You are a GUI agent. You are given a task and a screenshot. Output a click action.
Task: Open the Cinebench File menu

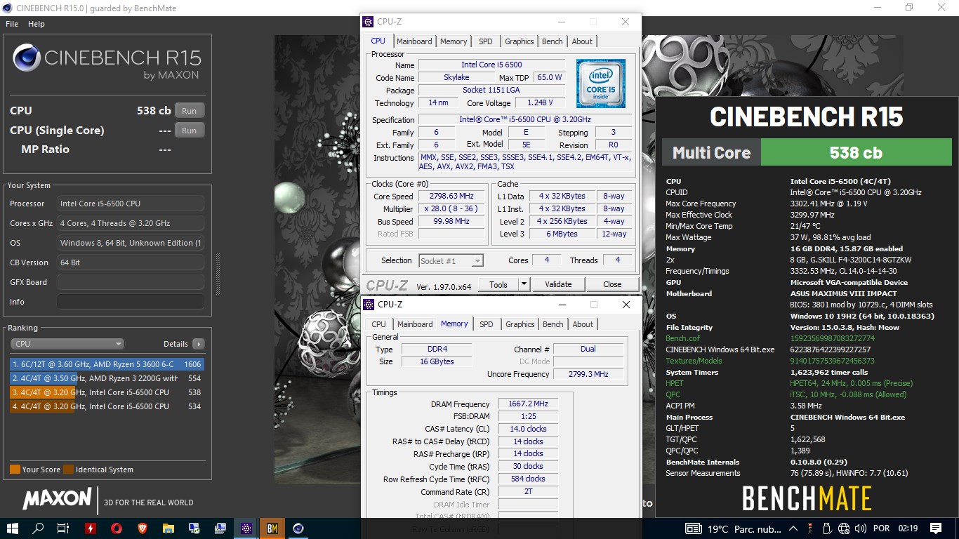click(x=12, y=24)
